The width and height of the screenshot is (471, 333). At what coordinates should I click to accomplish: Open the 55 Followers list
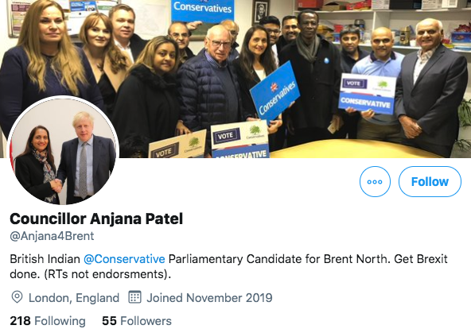click(137, 321)
